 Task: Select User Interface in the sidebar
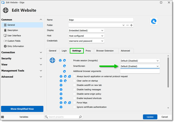pos(22,36)
